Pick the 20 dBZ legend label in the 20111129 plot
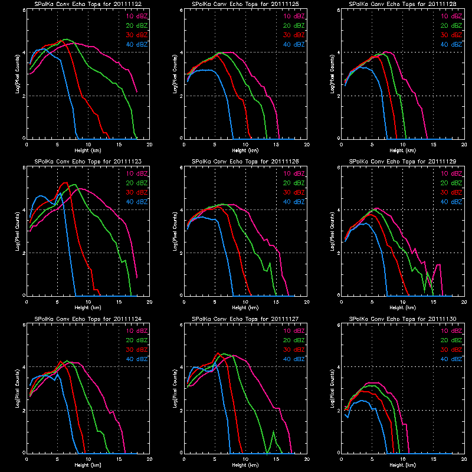The height and width of the screenshot is (472, 472). (x=451, y=183)
